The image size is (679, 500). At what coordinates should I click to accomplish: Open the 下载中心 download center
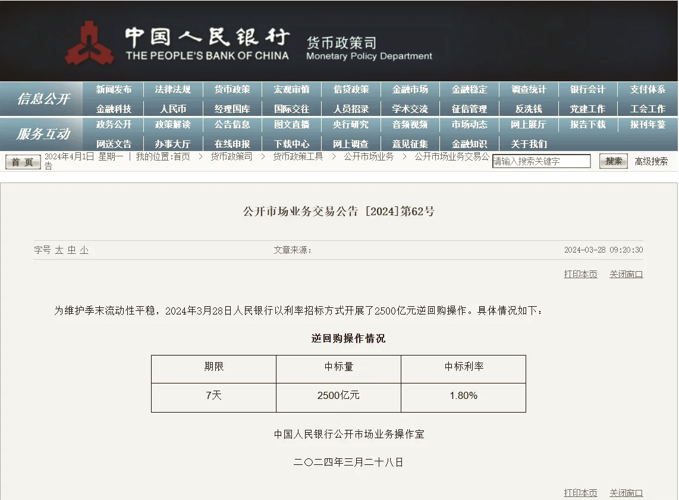coord(291,144)
